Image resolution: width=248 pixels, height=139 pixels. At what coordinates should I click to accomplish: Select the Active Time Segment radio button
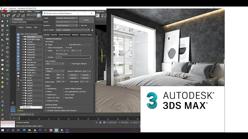(x=46, y=47)
